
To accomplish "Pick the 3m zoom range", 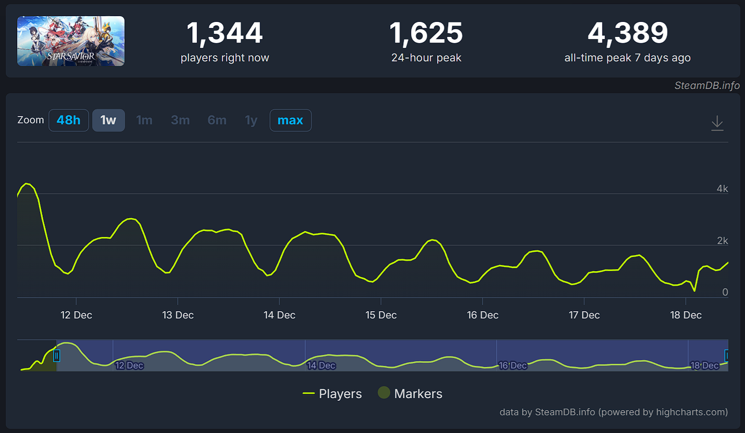I will tap(180, 120).
